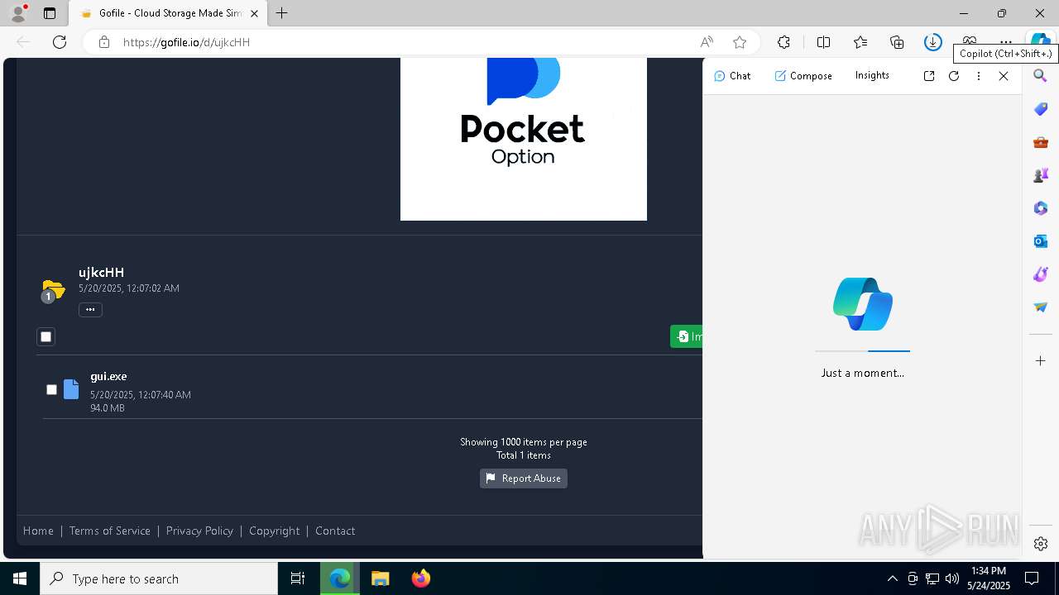Screen dimensions: 1059x595
Task: Click the Pocket Option banner image
Action: point(524,139)
